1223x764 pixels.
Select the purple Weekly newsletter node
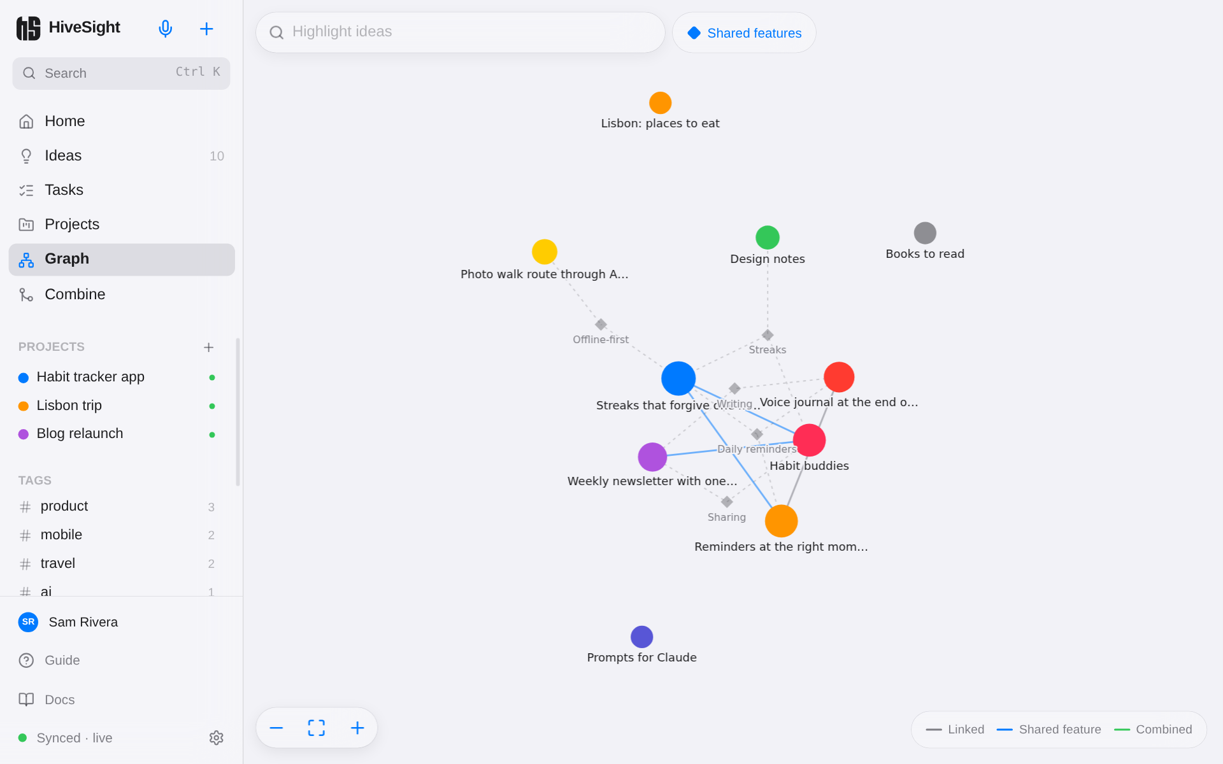[652, 457]
